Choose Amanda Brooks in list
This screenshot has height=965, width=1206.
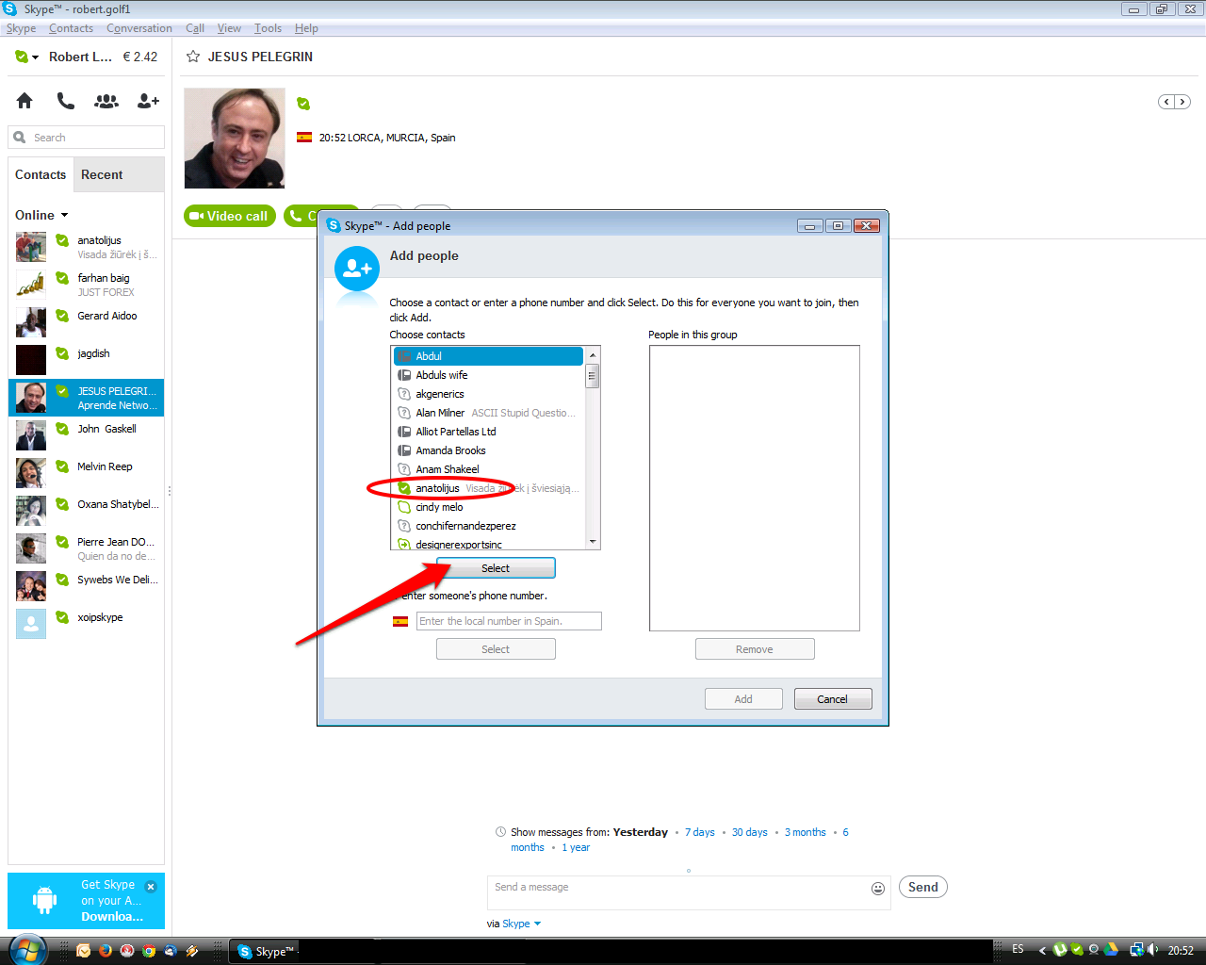pyautogui.click(x=488, y=450)
